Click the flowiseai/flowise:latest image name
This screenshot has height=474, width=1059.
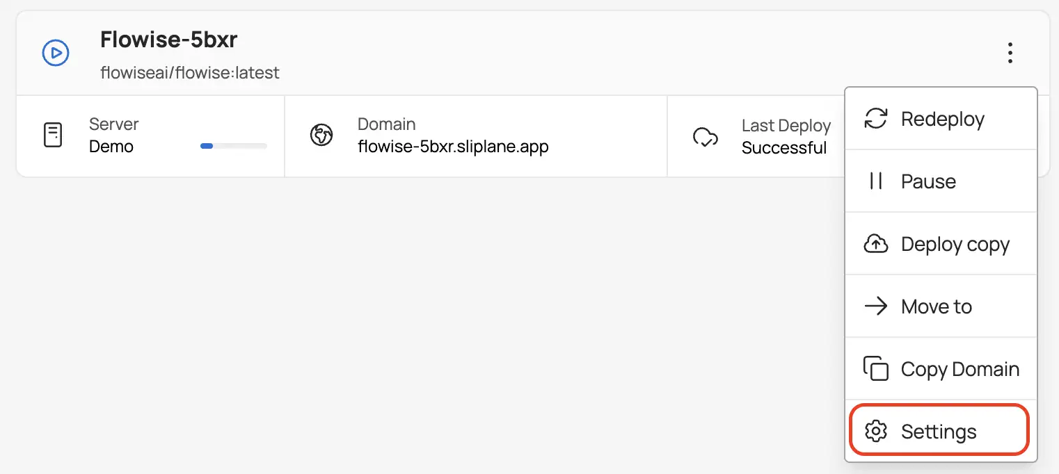(190, 72)
